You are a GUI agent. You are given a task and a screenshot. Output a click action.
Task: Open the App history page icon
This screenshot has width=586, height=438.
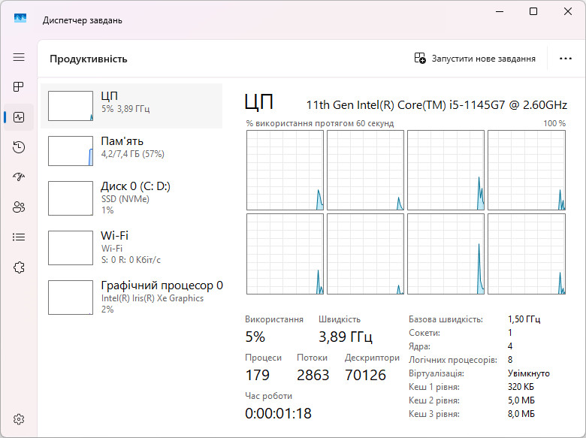(x=19, y=147)
